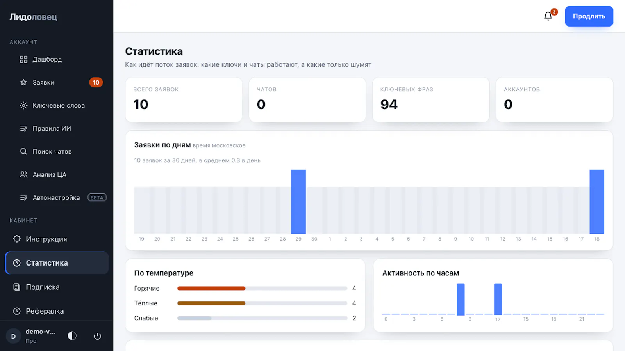Click the Дашборд grid icon
The width and height of the screenshot is (625, 351).
(x=23, y=59)
